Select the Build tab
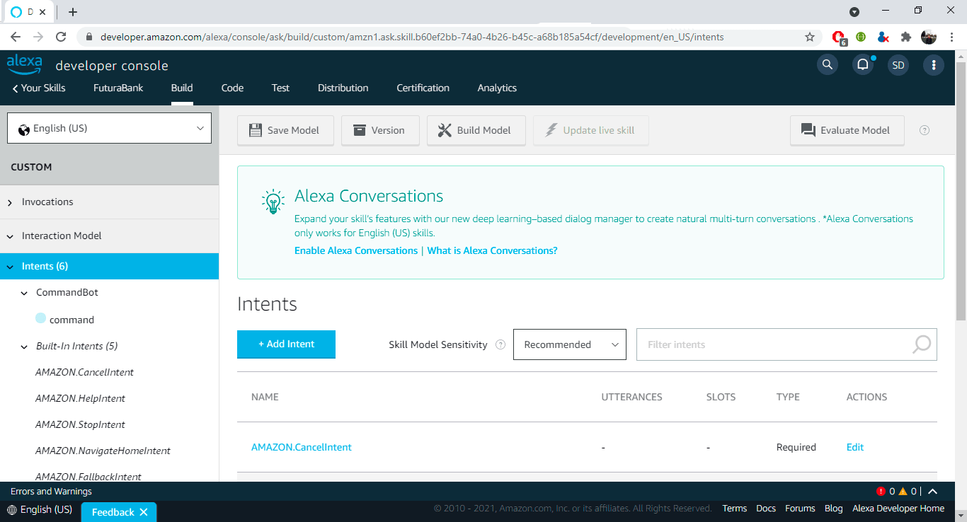Viewport: 967px width, 522px height. point(182,88)
